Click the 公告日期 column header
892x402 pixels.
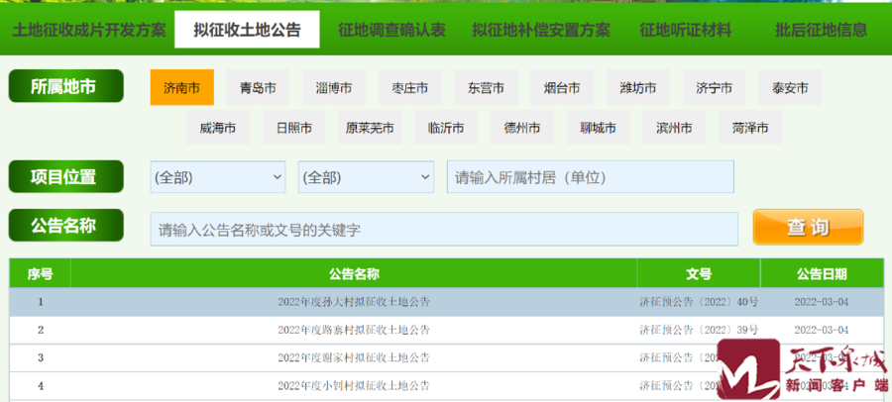click(822, 274)
